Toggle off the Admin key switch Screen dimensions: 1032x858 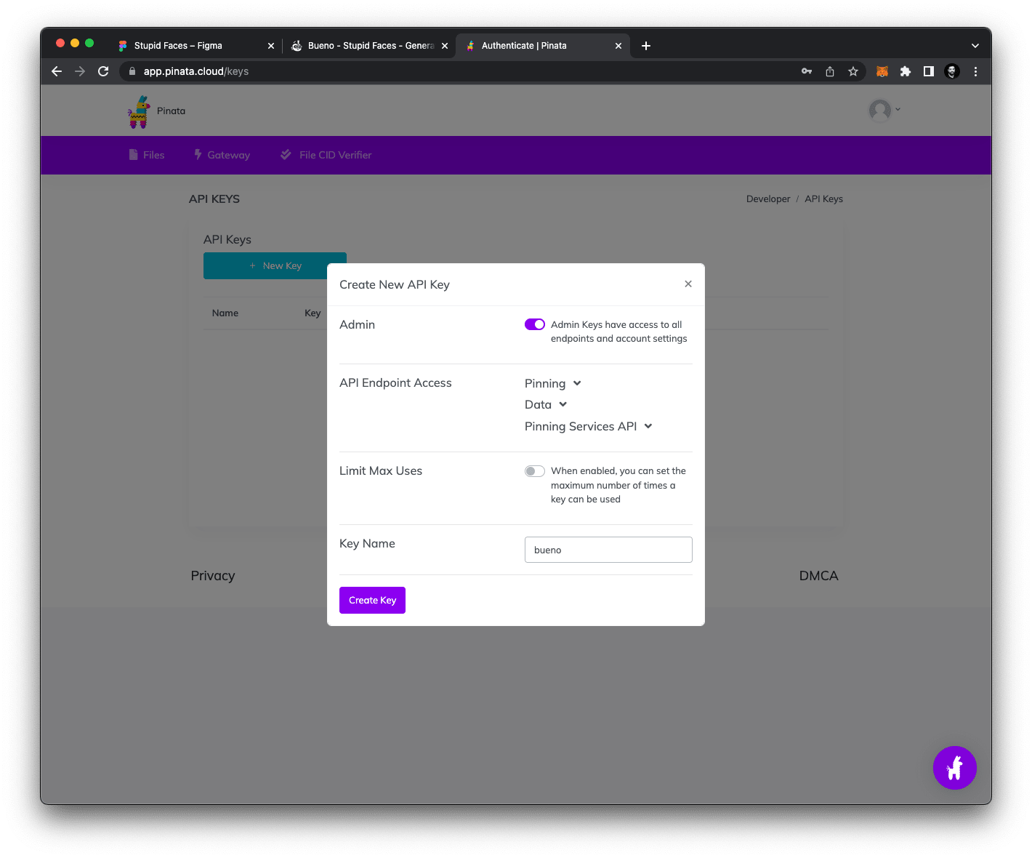click(x=535, y=324)
